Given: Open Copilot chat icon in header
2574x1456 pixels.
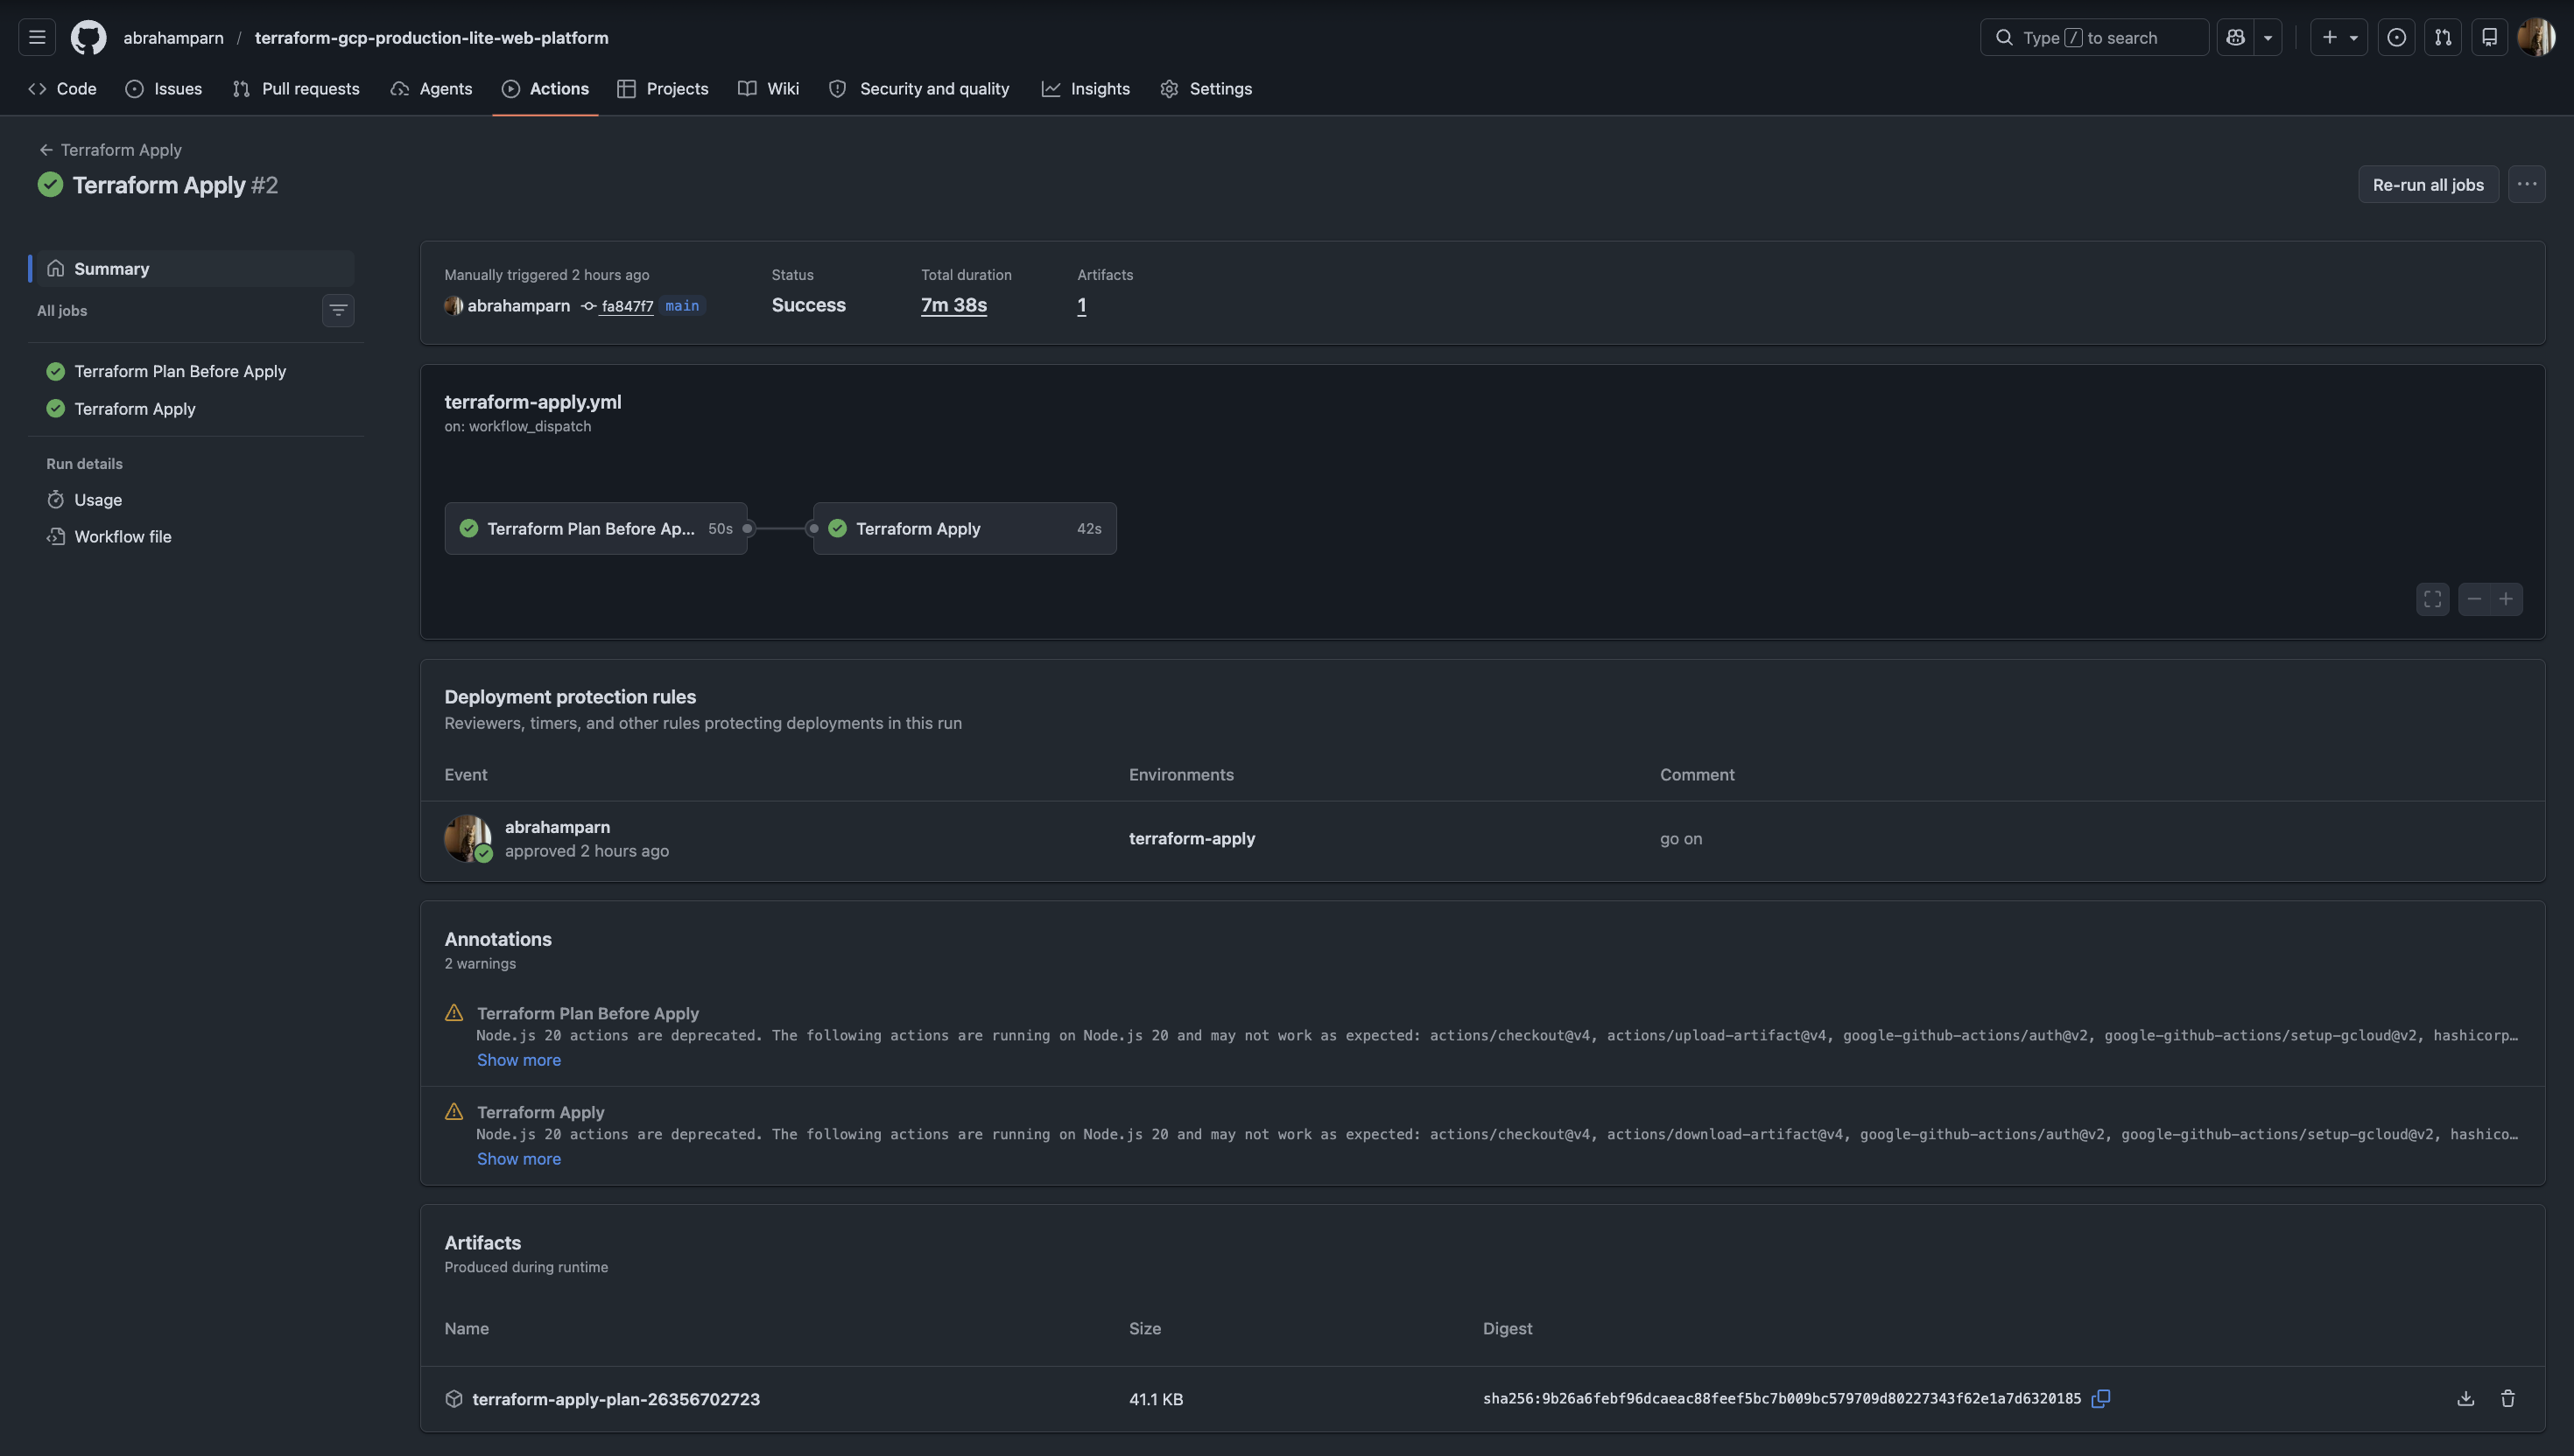Looking at the screenshot, I should pos(2236,37).
